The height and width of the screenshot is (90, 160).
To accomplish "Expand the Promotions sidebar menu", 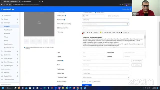I will point(17,51).
